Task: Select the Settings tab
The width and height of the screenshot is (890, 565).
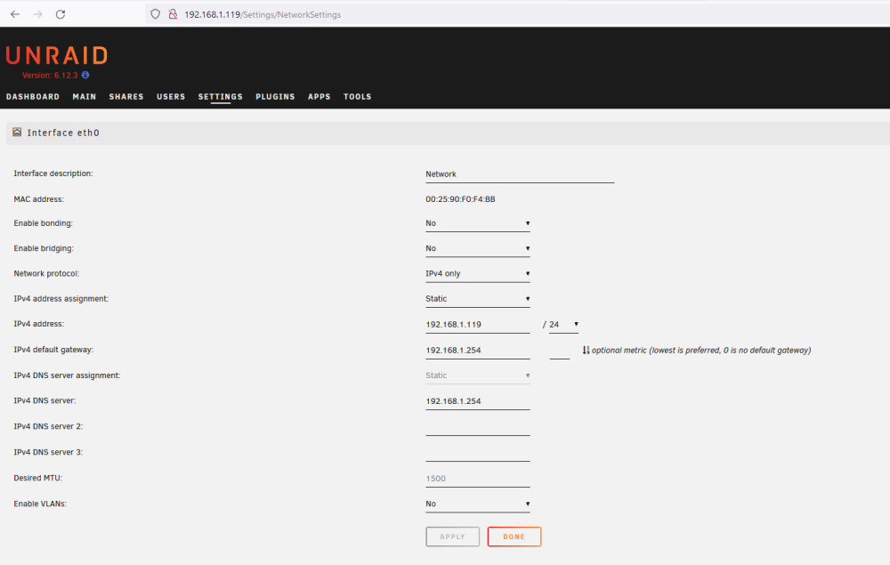Action: coord(220,97)
